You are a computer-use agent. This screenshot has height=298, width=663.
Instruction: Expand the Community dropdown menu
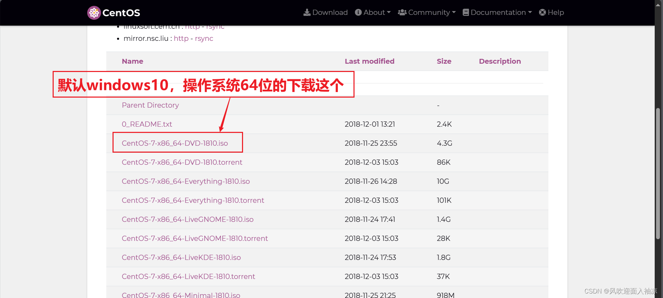pos(427,12)
